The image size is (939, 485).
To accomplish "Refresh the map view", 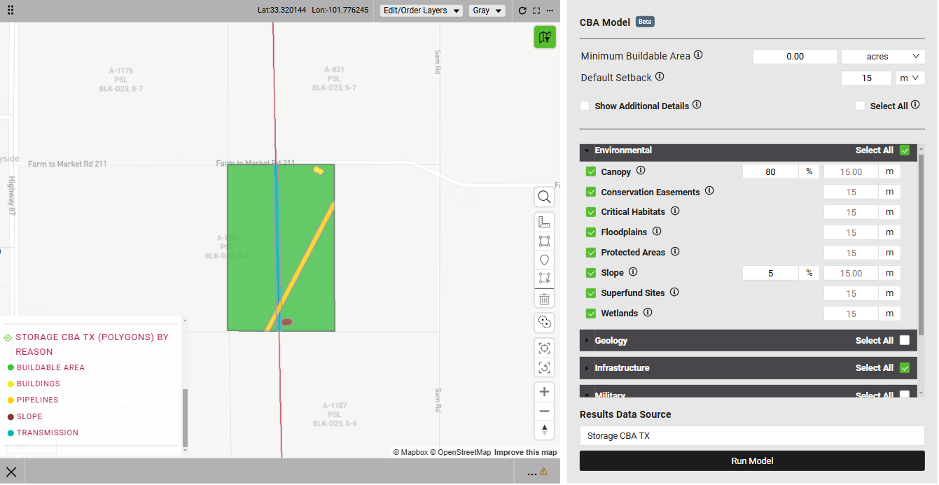I will coord(522,10).
